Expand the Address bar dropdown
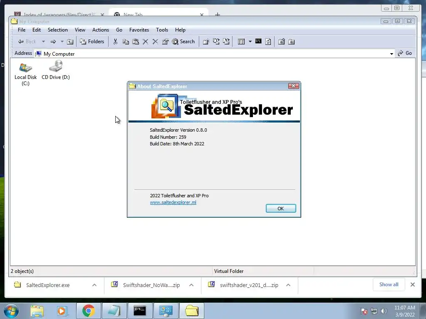426x319 pixels. click(x=391, y=54)
